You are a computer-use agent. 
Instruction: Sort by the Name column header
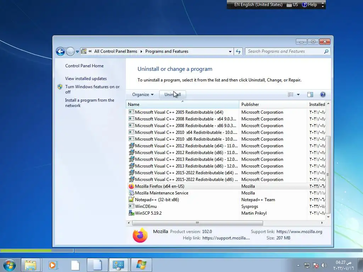pos(183,104)
